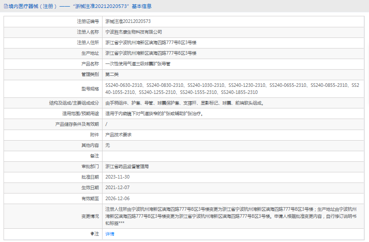
Task: Click the 其他内容 row label
Action: [x=90, y=145]
